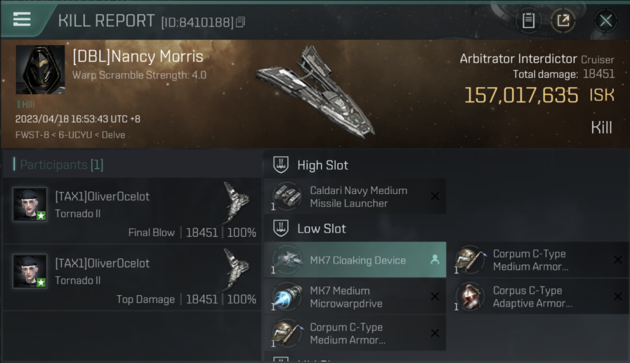This screenshot has height=363, width=630.
Task: Collapse the High Slot section header
Action: pyautogui.click(x=322, y=165)
